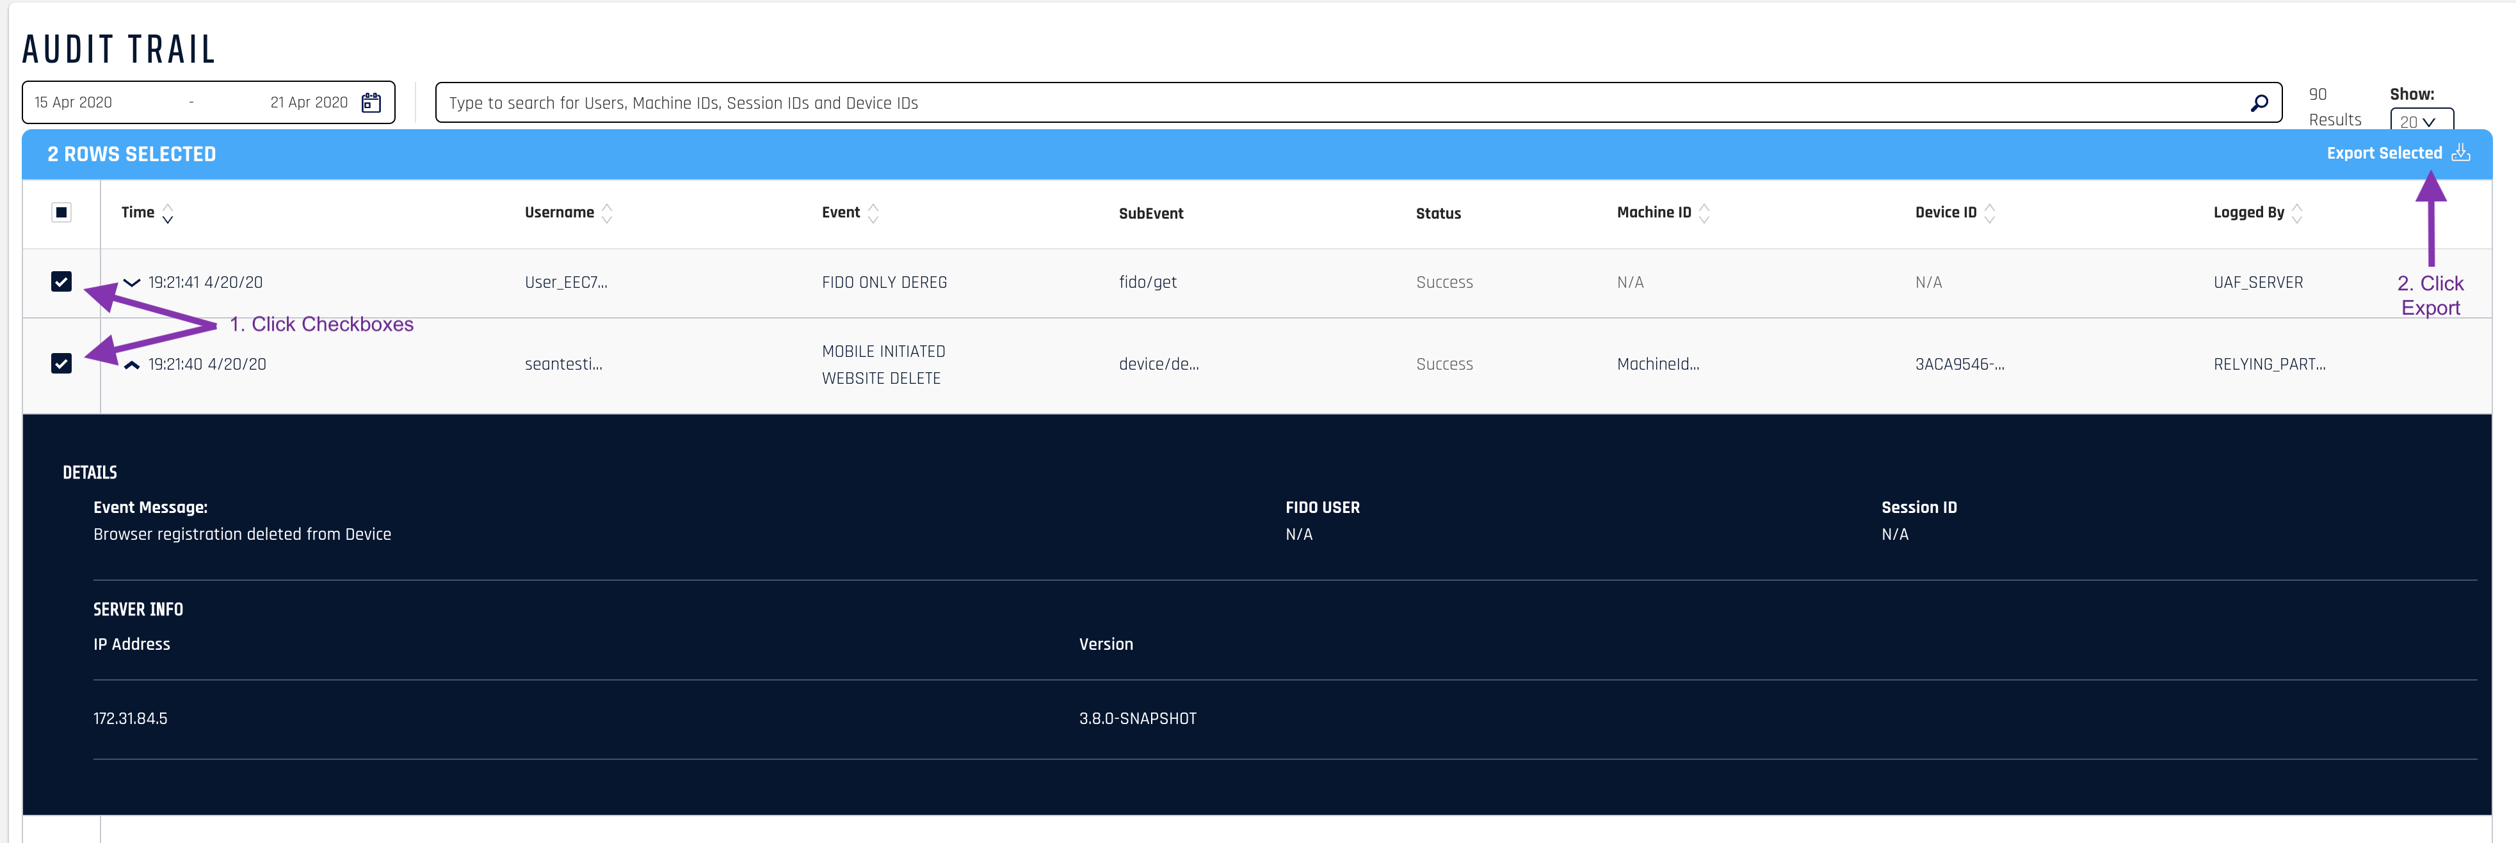Sort by Username column arrows
Screen dimensions: 2516x843
tap(606, 213)
